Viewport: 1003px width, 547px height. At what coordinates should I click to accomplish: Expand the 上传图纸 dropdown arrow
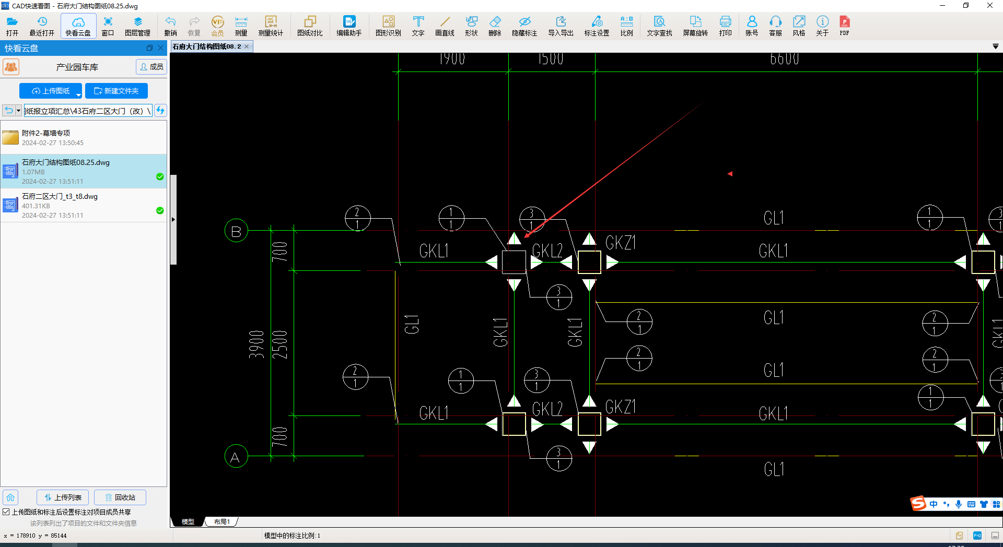[x=79, y=94]
